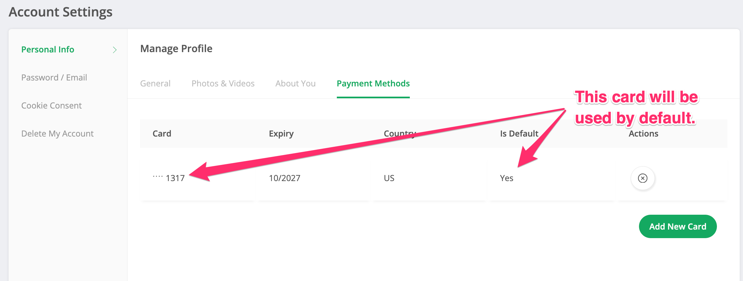The height and width of the screenshot is (281, 743).
Task: Remove card ending in 1317
Action: pyautogui.click(x=643, y=178)
